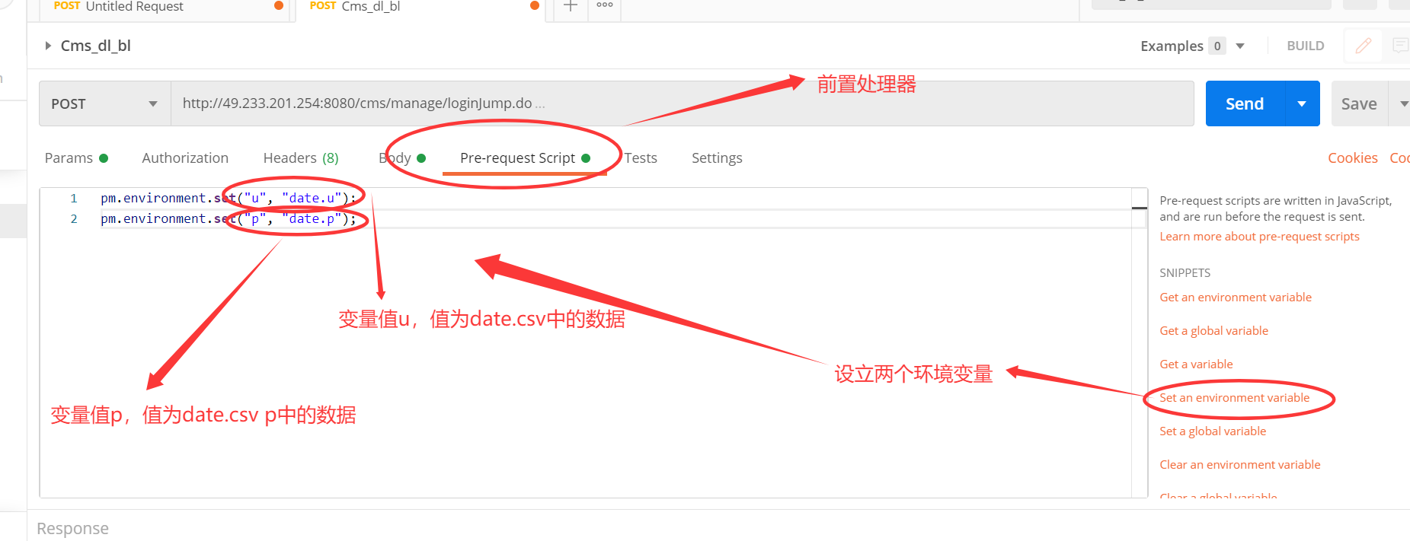Click the pencil edit icon beside BUILD
The image size is (1410, 541).
click(x=1363, y=46)
